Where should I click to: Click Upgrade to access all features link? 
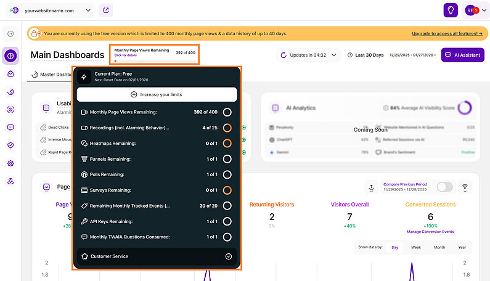(x=447, y=34)
